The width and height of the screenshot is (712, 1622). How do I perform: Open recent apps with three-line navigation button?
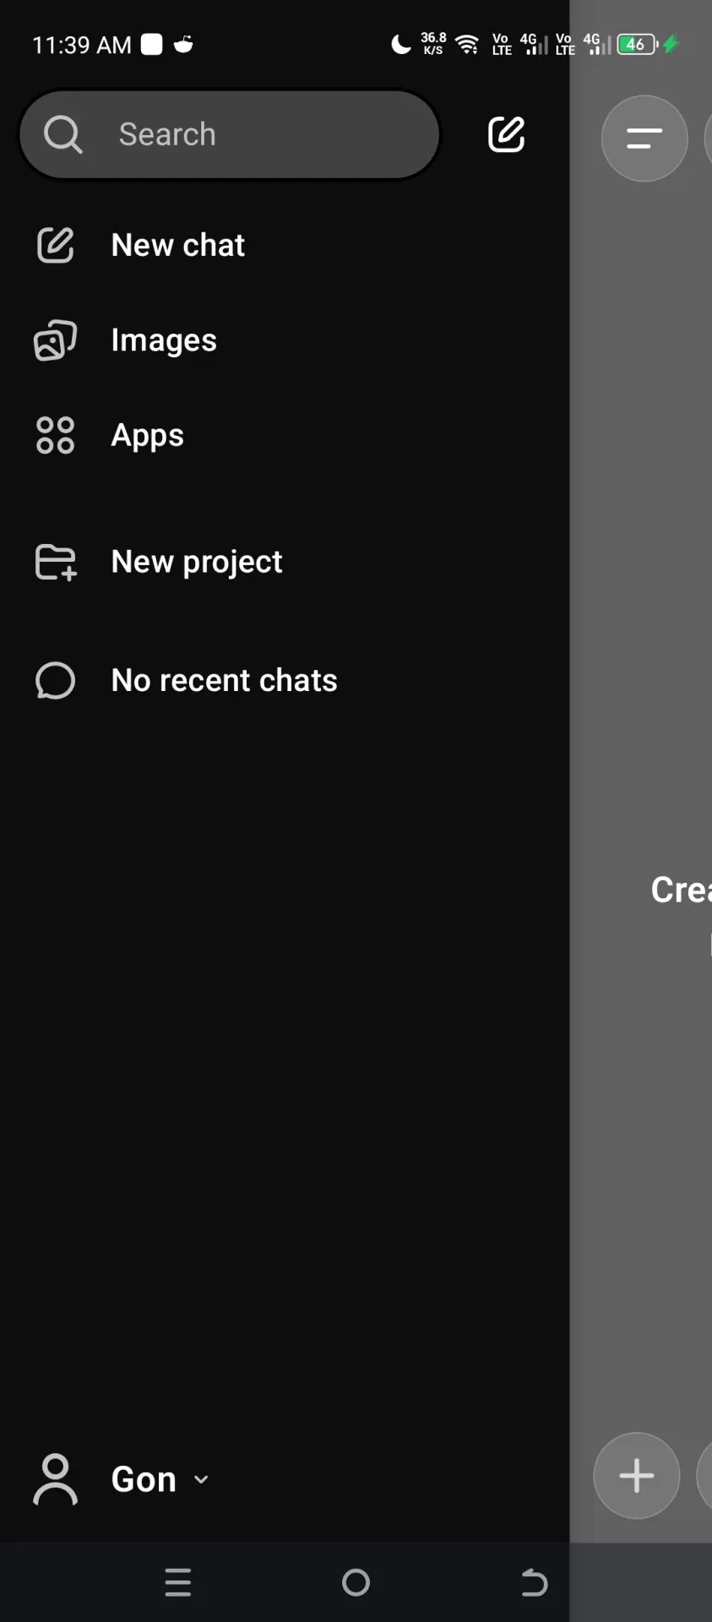click(177, 1582)
